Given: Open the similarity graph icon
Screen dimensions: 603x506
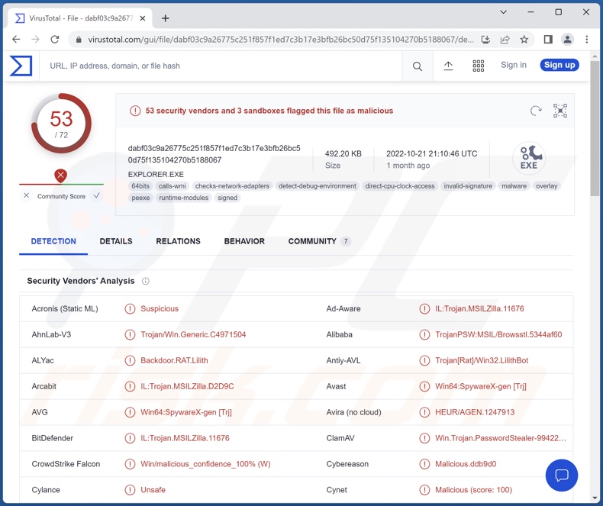Looking at the screenshot, I should click(560, 111).
